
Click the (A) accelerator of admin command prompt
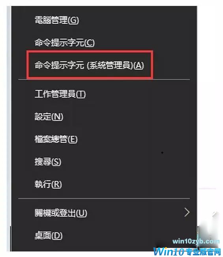click(x=139, y=66)
